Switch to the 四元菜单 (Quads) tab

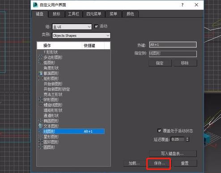(x=94, y=14)
